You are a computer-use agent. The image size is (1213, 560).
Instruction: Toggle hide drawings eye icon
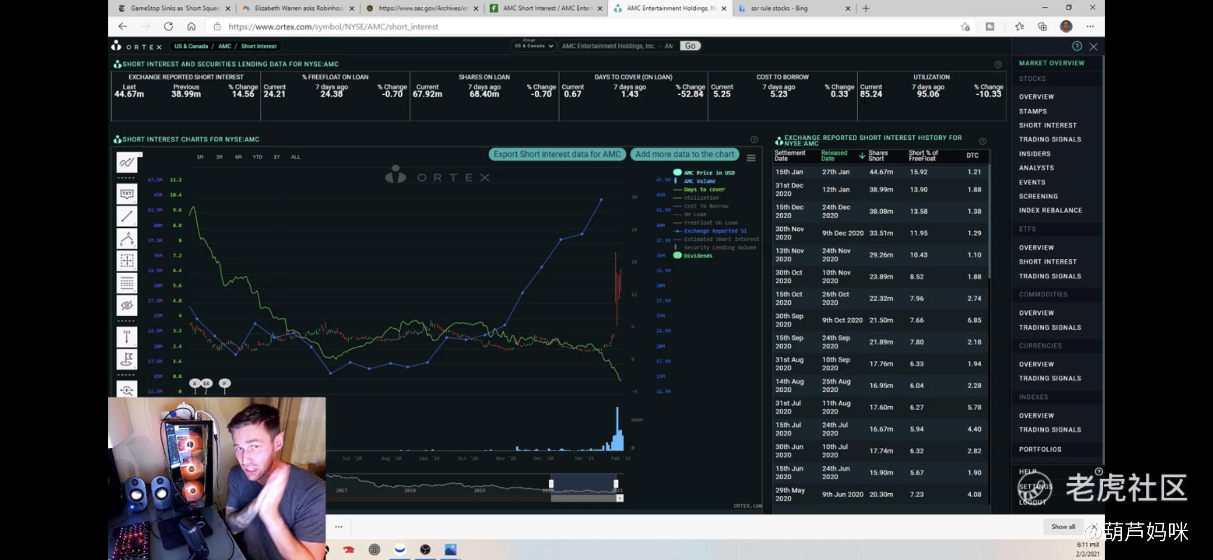[x=127, y=305]
